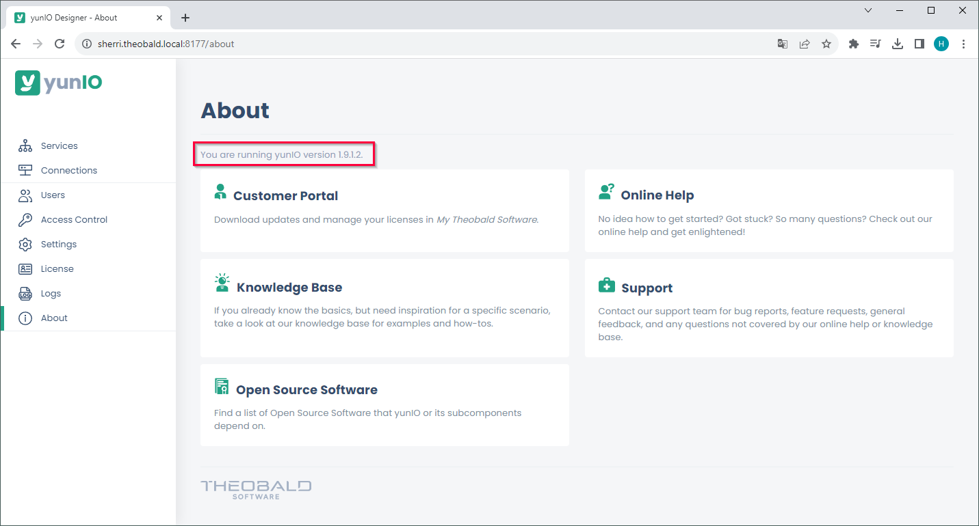Click the Access Control key icon
The width and height of the screenshot is (979, 526).
pos(25,220)
